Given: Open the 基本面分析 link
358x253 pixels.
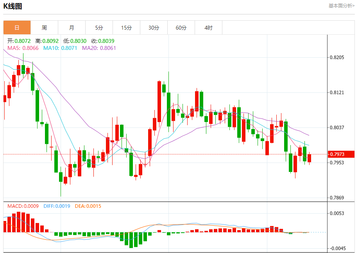Looking at the screenshot, I should 341,6.
